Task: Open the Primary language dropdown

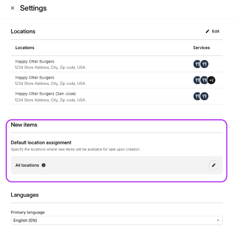Action: point(117,221)
